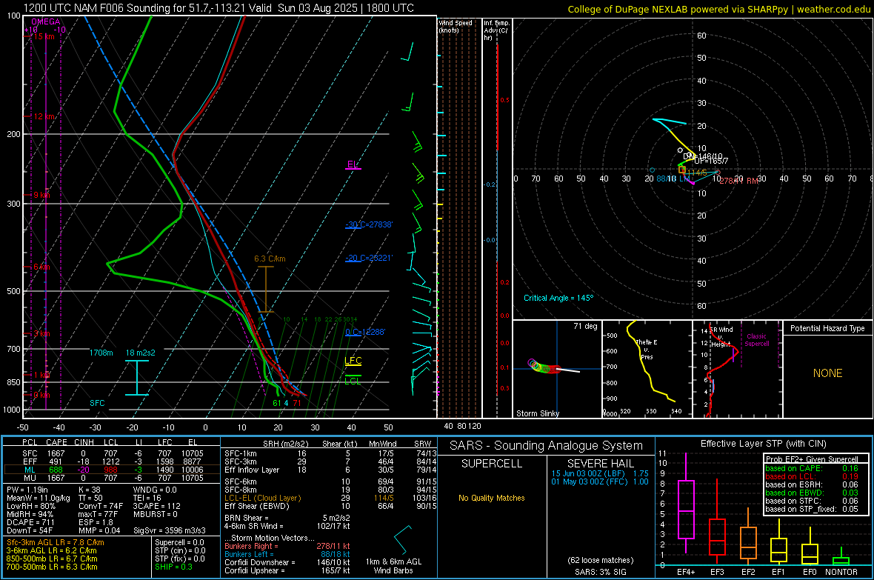Open the weather.cod.edu NEXLAB credit link
This screenshot has width=874, height=580.
[718, 9]
